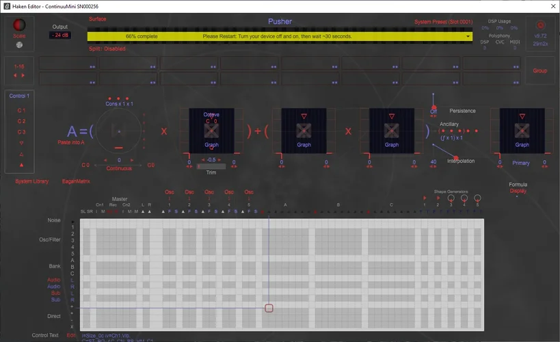This screenshot has height=342, width=560.
Task: Increase Continuous value with right arrow
Action: (132, 160)
